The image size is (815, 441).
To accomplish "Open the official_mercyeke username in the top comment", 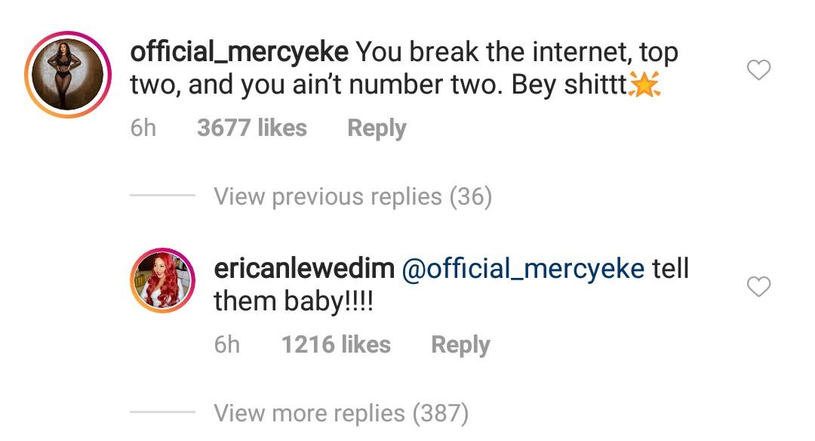I will [239, 52].
